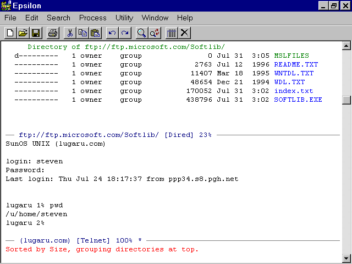Screen dimensions: 352x264
Task: Open the MSLFILES directory entry
Action: (x=291, y=56)
